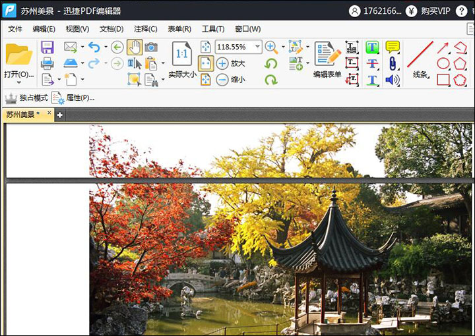Open the 文档(D) menu

click(x=111, y=29)
